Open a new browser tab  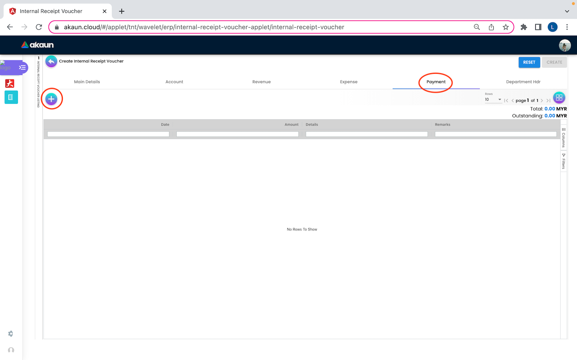(x=122, y=11)
